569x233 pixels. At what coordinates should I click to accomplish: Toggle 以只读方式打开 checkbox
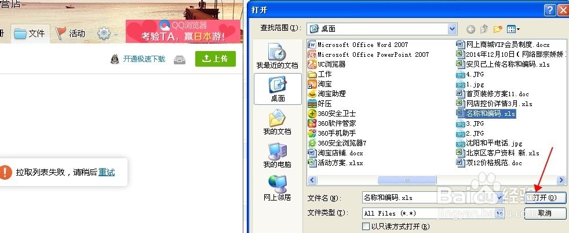366,227
